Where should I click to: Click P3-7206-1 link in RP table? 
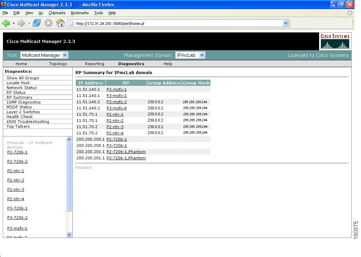tap(117, 145)
